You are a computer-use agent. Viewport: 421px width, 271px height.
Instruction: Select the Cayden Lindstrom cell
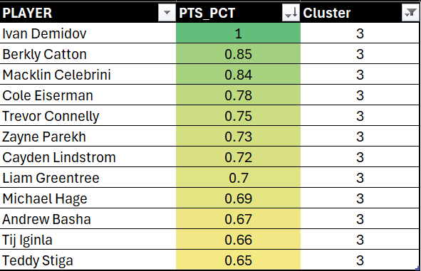[x=88, y=157]
